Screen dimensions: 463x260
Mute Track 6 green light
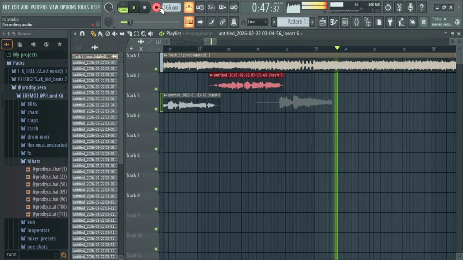[x=156, y=169]
